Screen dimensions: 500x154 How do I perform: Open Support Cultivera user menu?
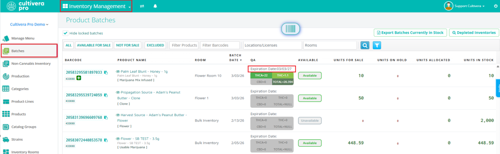(x=470, y=6)
